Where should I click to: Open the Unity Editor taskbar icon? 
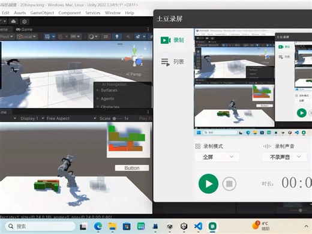(x=184, y=226)
